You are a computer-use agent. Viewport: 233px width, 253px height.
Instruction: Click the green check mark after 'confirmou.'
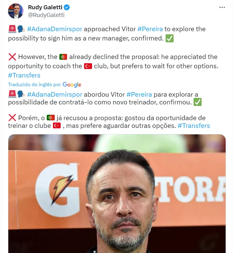click(x=198, y=102)
